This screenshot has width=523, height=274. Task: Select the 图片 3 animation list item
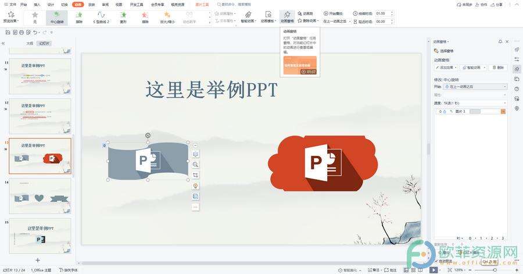[471, 112]
